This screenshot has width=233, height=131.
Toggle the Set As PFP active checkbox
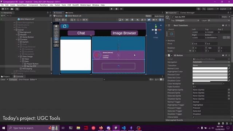pos(173,17)
